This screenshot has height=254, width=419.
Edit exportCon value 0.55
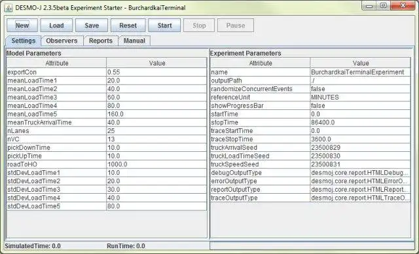click(156, 72)
